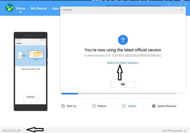Click the Restore circular arrow icon
Viewport: 190px width, 133px height.
[x=94, y=106]
